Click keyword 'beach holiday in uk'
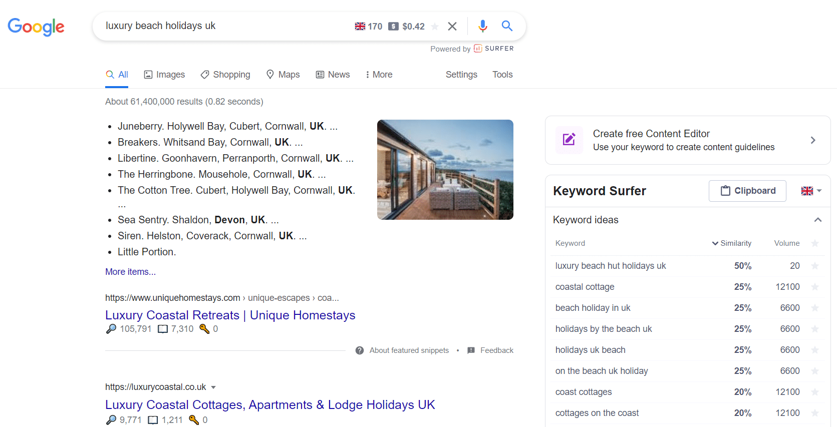The height and width of the screenshot is (427, 837). pyautogui.click(x=593, y=308)
